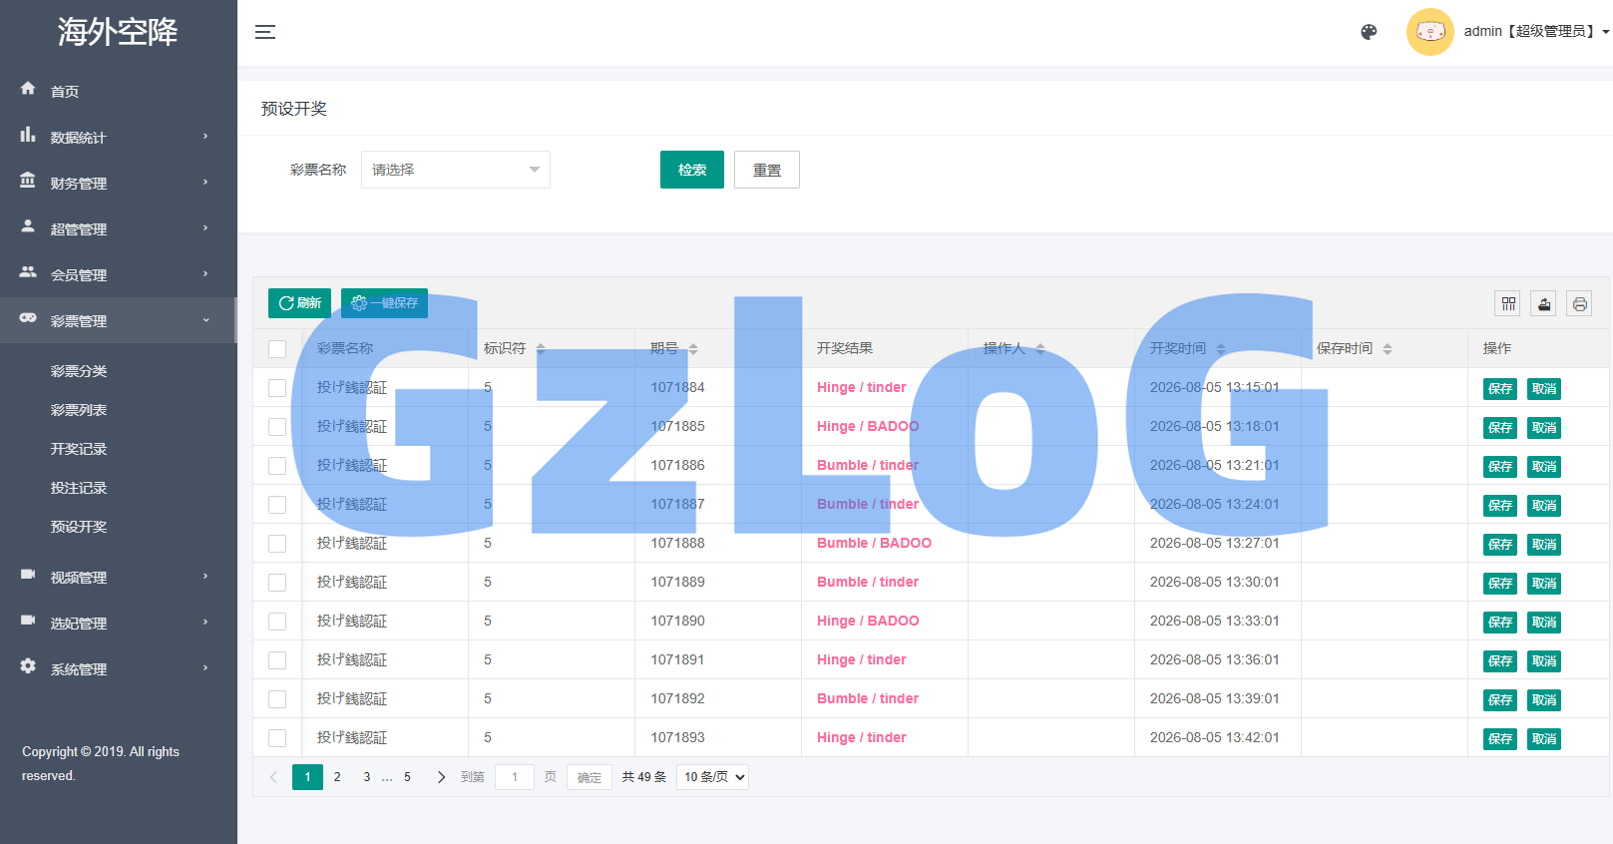Click the 重置 reset button
1613x844 pixels.
pyautogui.click(x=767, y=170)
